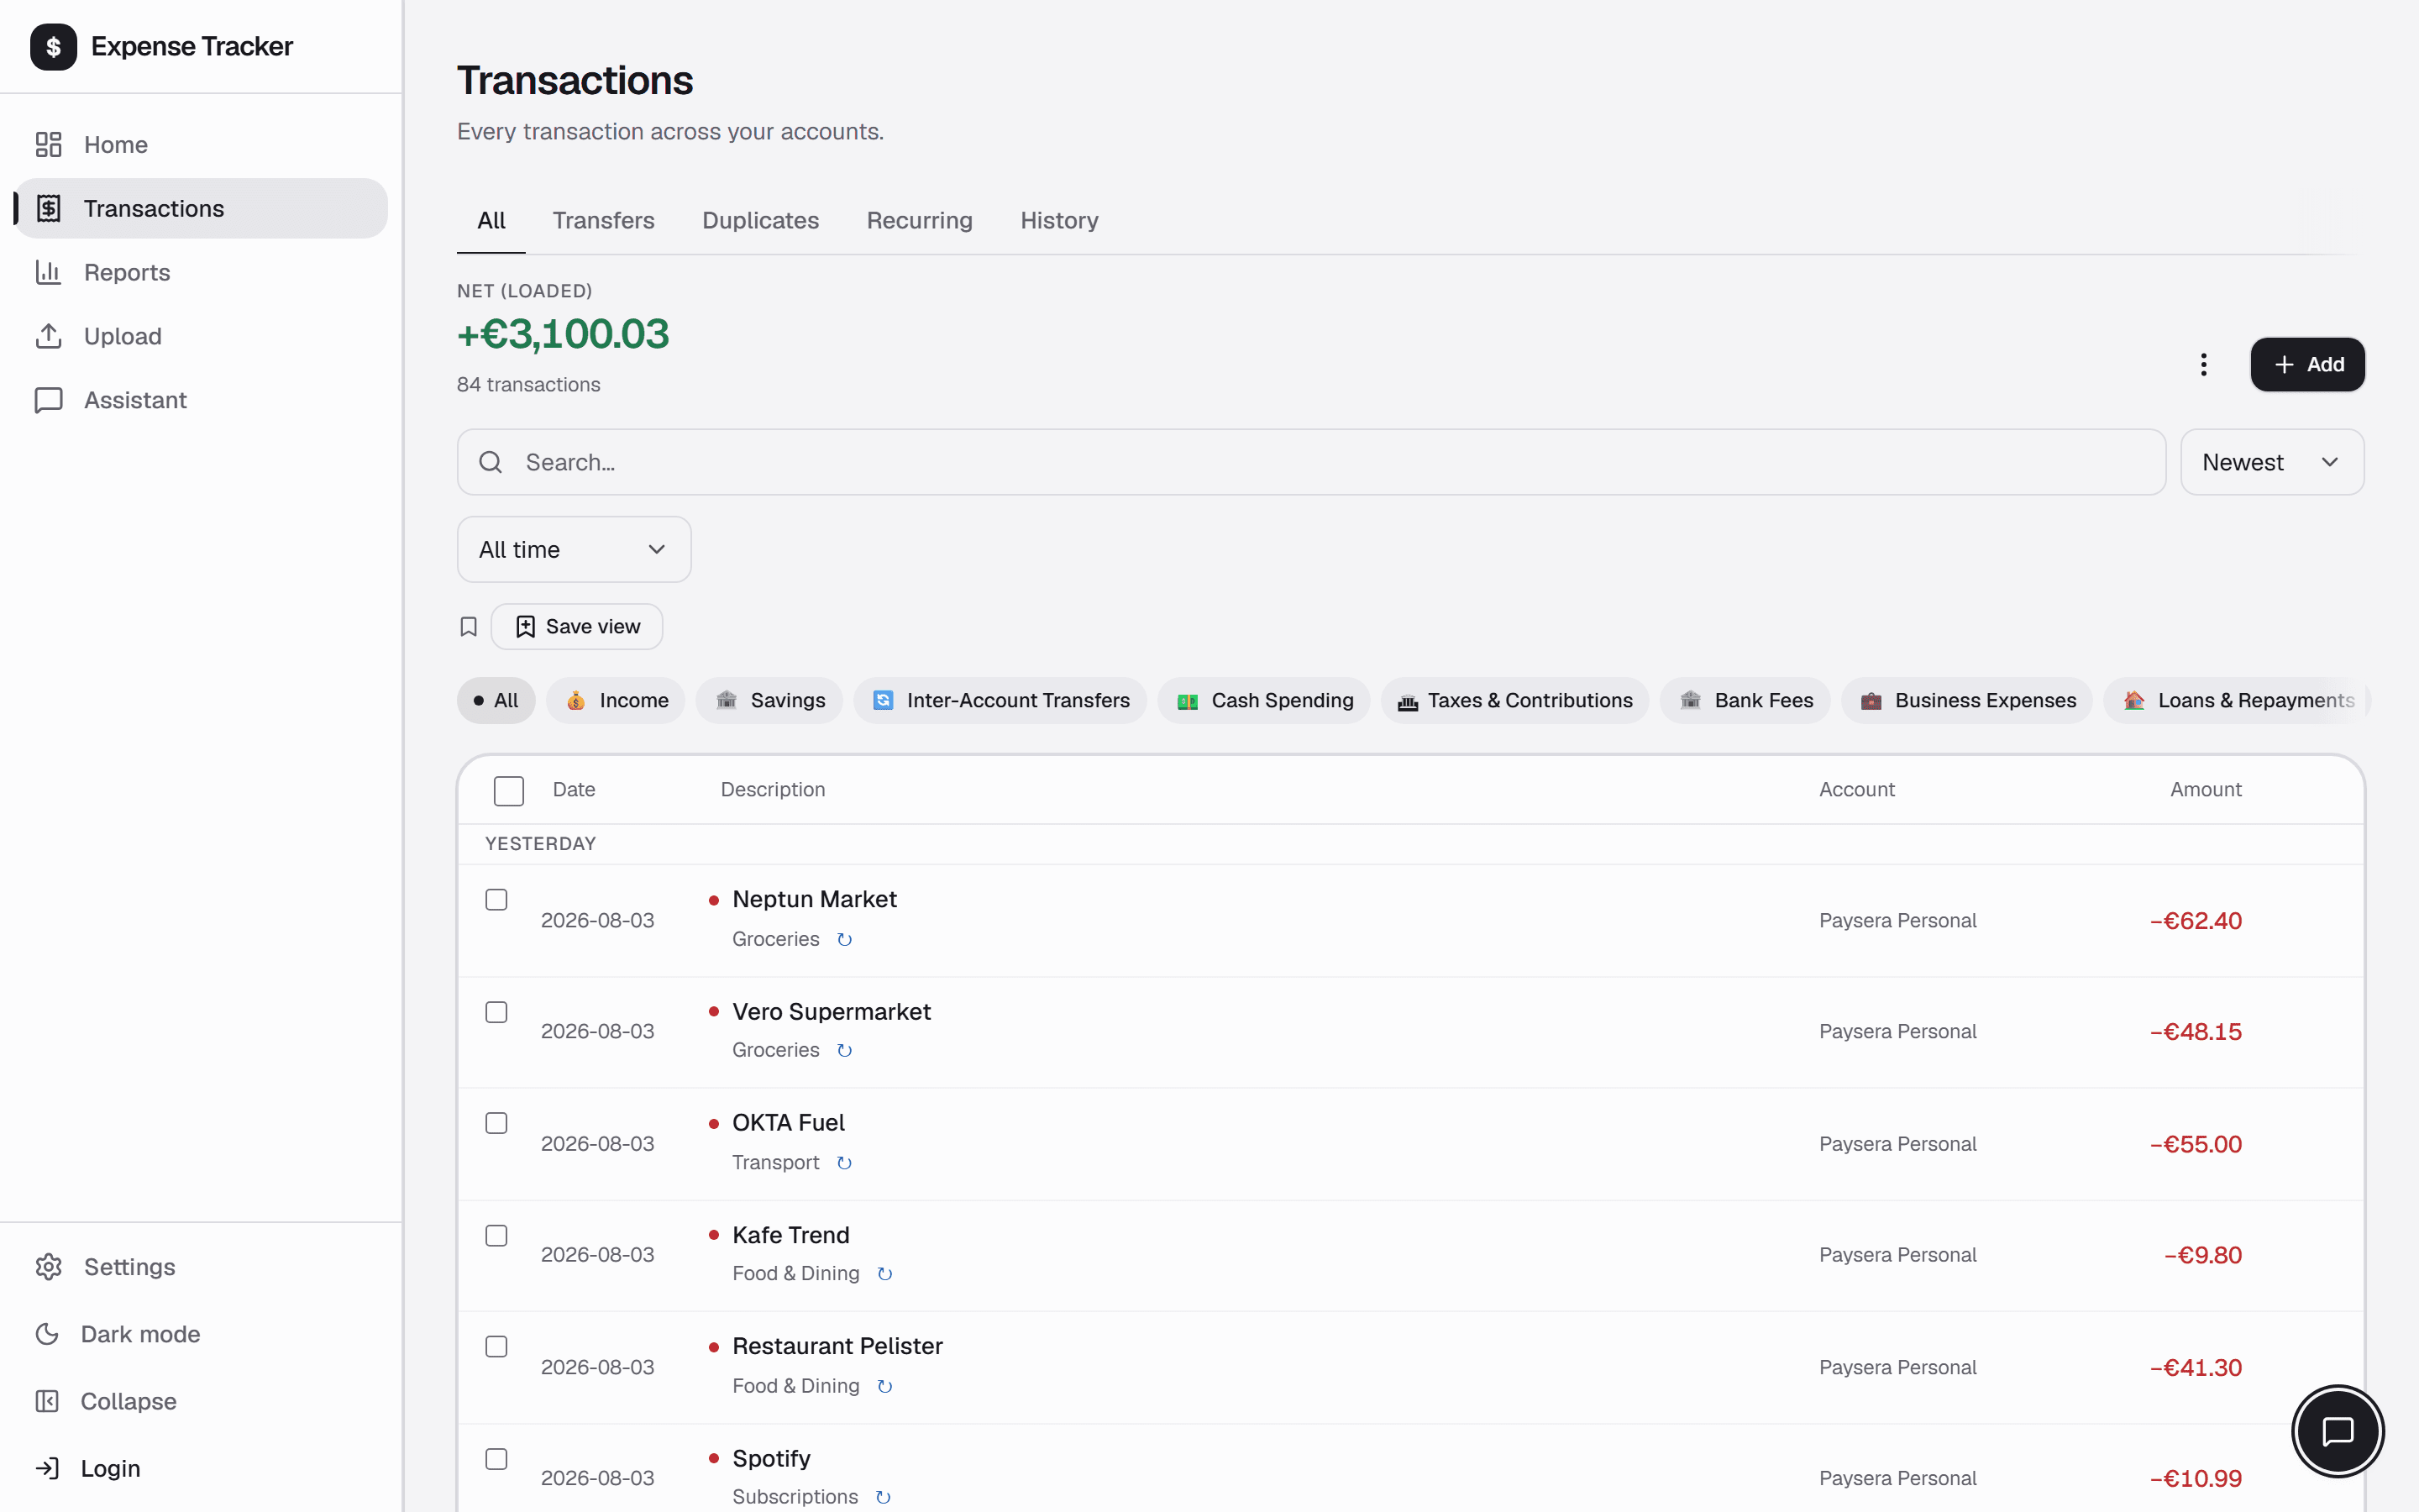Sort by the Amount column header

2205,790
